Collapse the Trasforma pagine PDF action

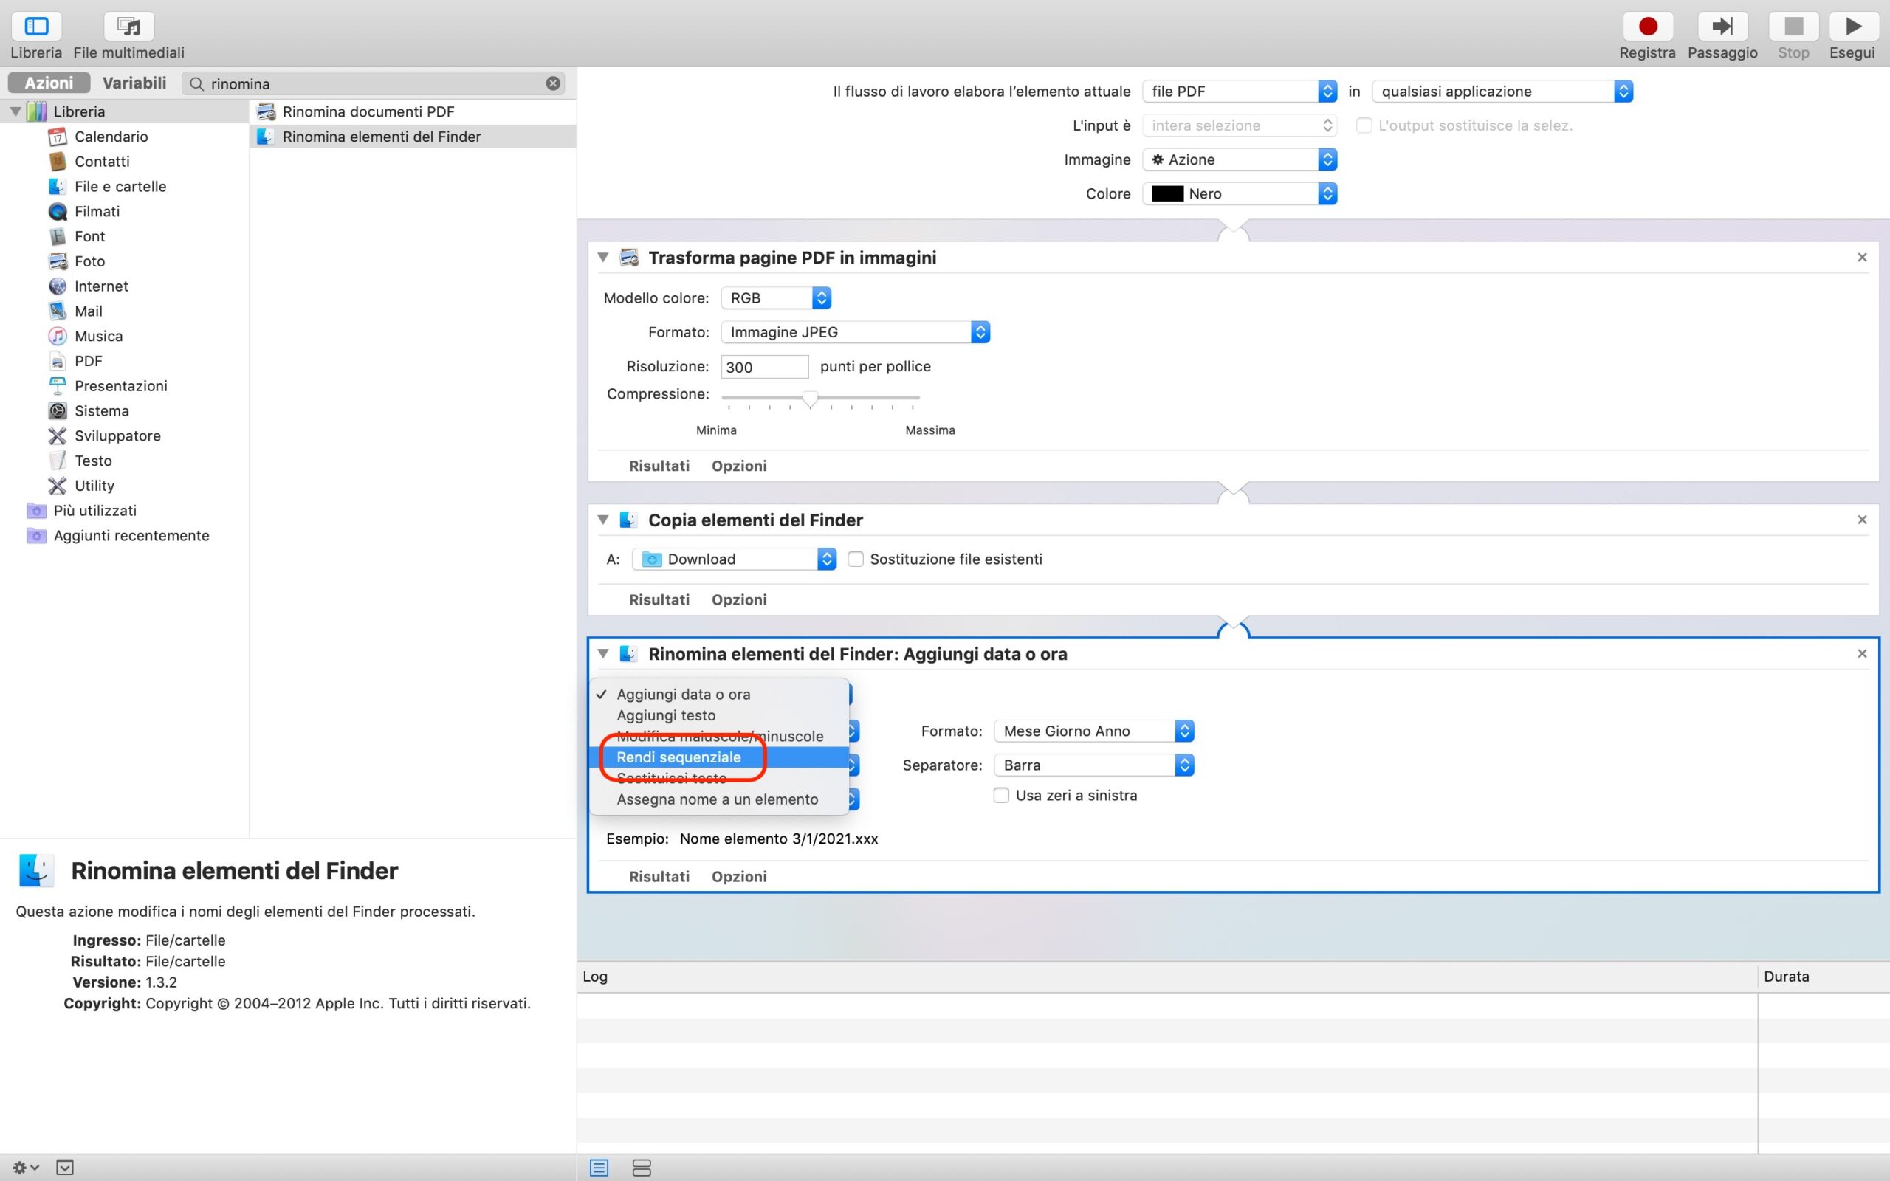603,257
